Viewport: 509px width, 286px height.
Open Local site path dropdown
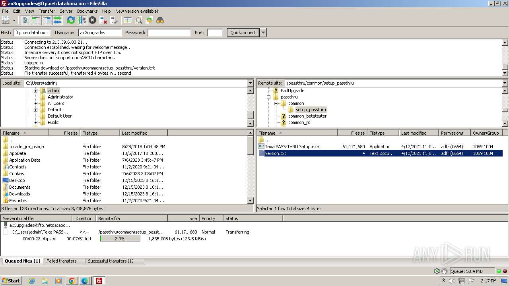tap(251, 83)
